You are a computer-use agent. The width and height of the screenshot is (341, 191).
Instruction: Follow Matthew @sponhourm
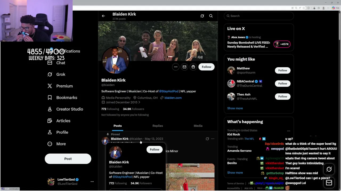pyautogui.click(x=283, y=70)
